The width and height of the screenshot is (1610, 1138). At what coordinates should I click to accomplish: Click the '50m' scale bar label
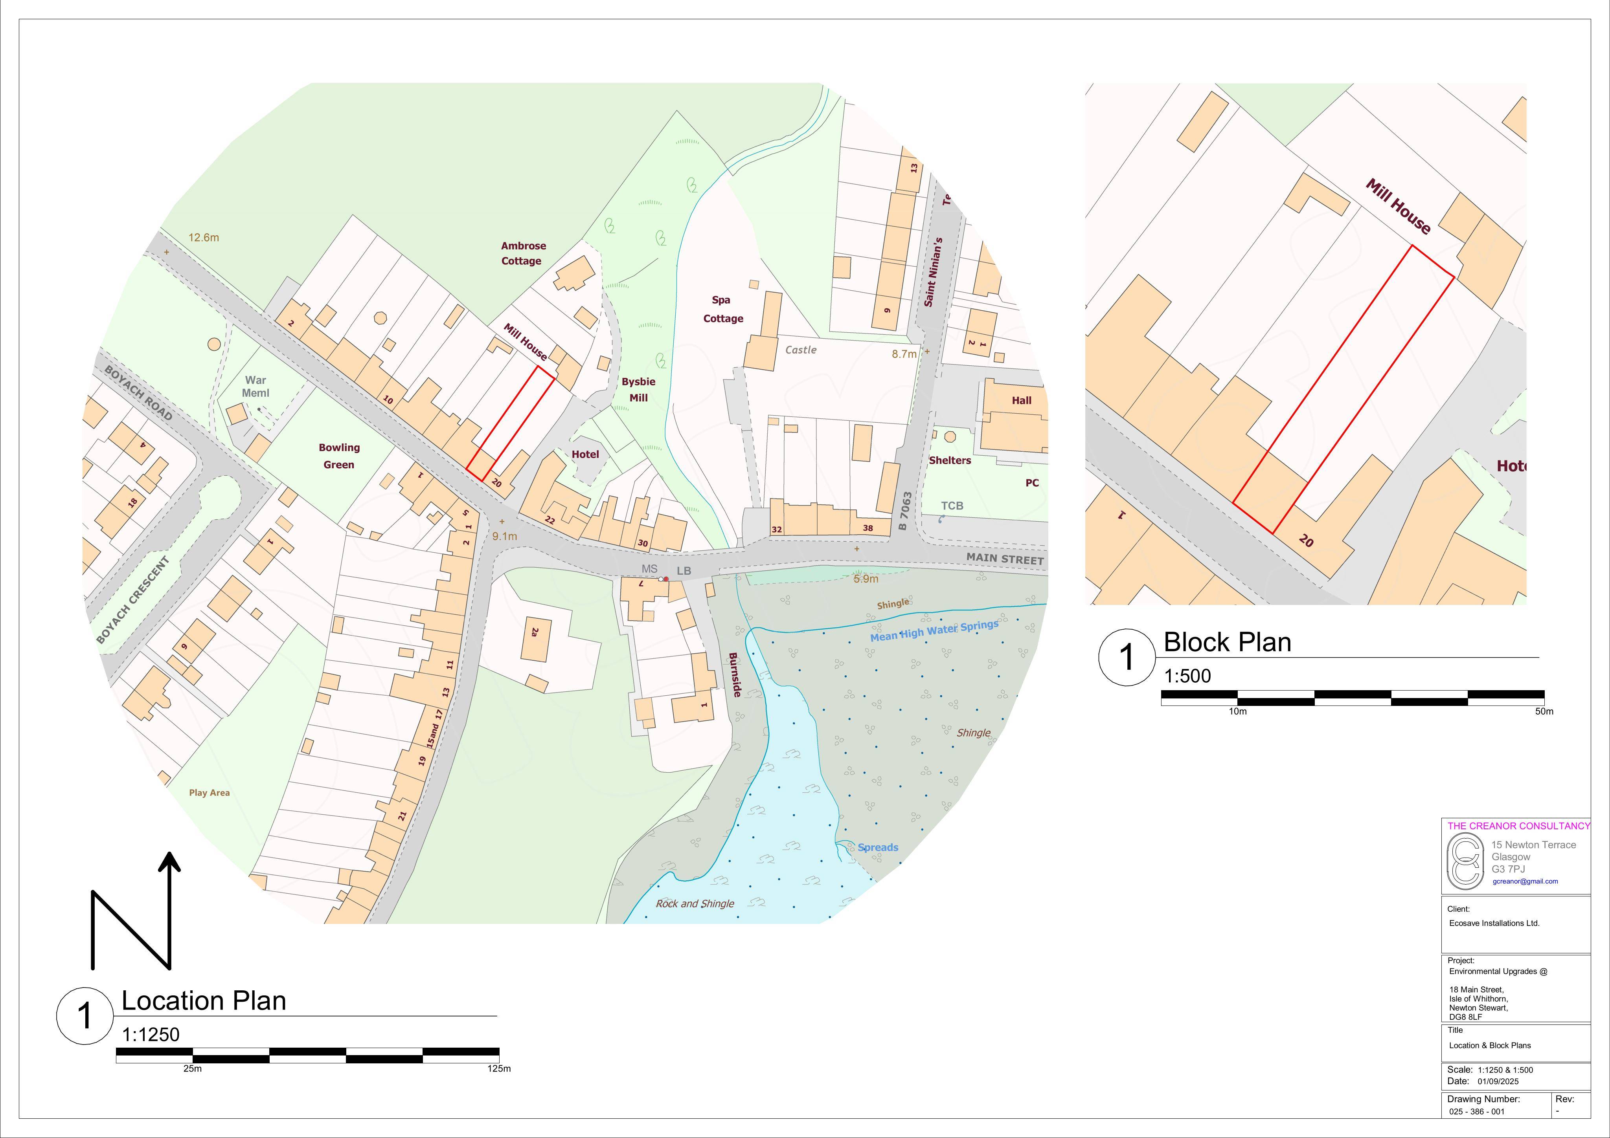tap(1544, 711)
